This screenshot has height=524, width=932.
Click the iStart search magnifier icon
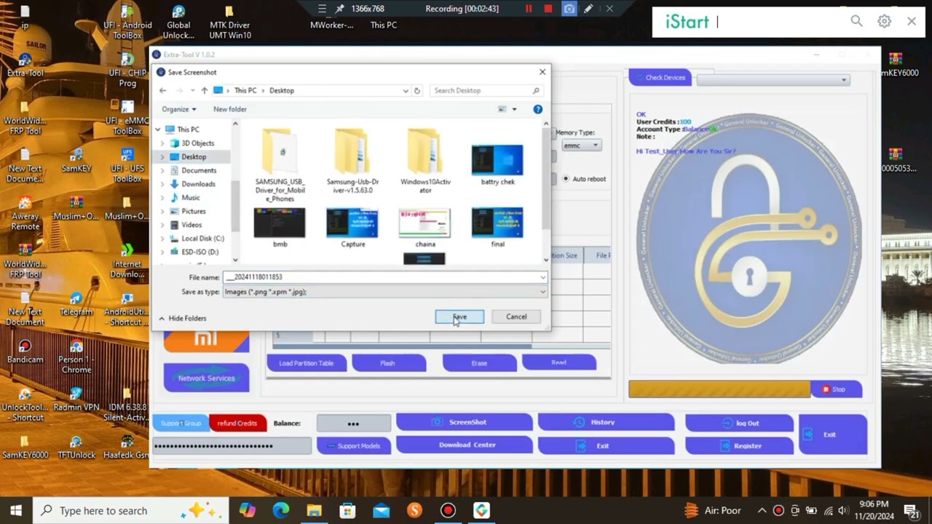pos(857,21)
